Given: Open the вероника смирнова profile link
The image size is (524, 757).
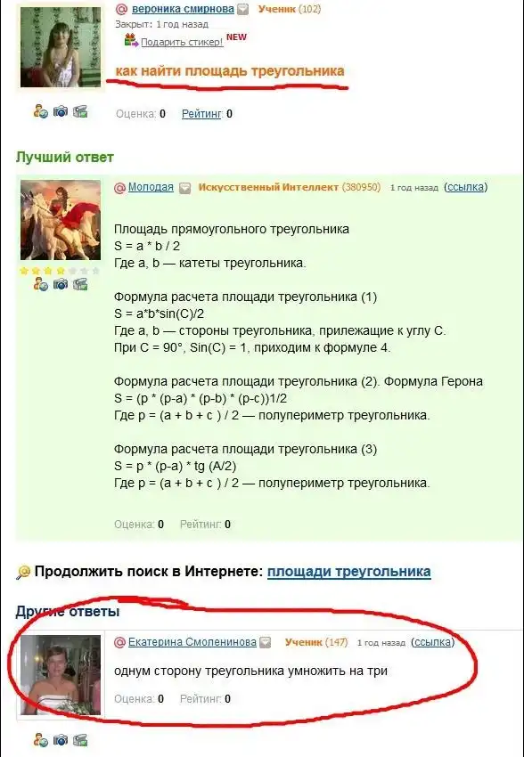Looking at the screenshot, I should [x=183, y=9].
